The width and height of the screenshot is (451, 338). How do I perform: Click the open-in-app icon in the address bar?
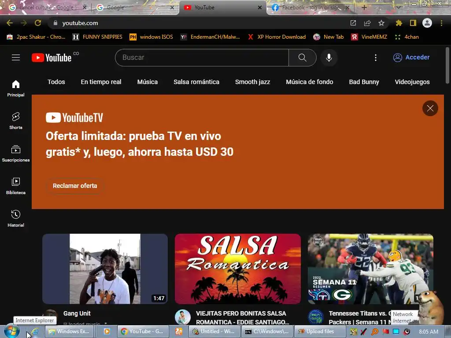click(353, 23)
